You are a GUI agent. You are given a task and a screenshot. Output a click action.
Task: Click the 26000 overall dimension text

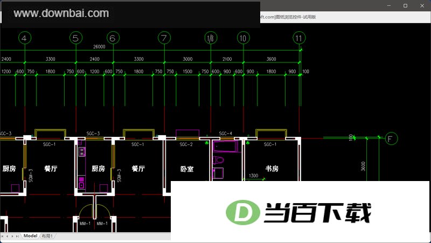(99, 47)
